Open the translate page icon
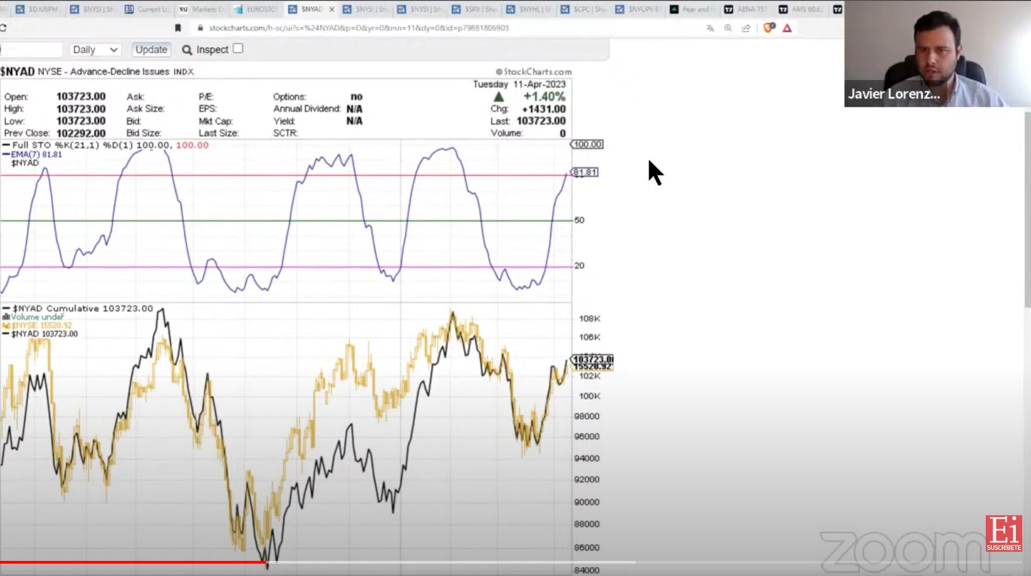The width and height of the screenshot is (1031, 576). [x=710, y=28]
